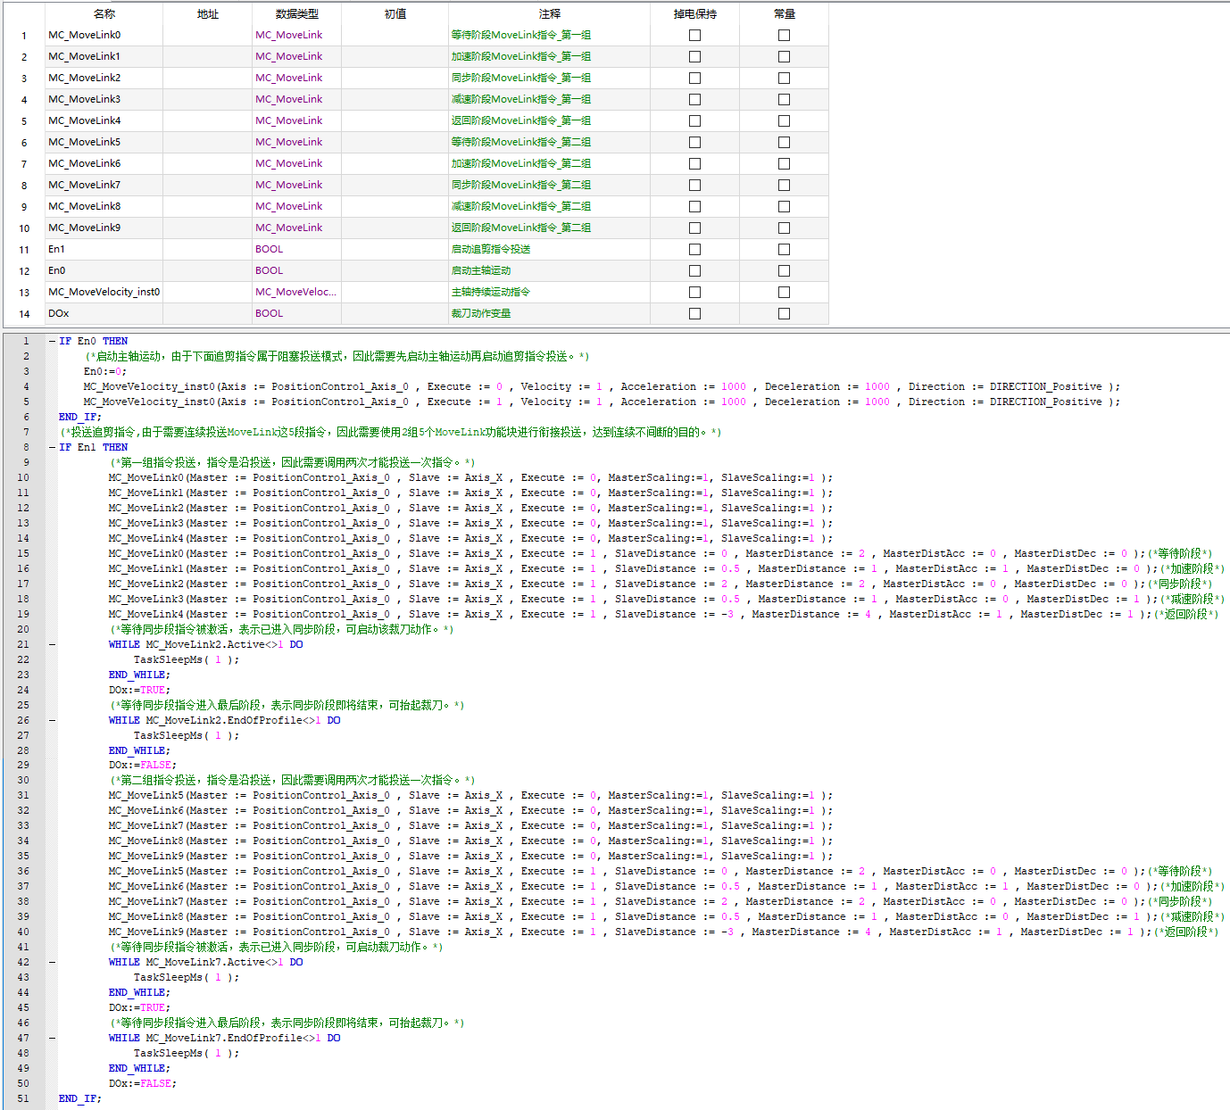The height and width of the screenshot is (1110, 1230).
Task: Click END_IF; on line 51
Action: (80, 1098)
